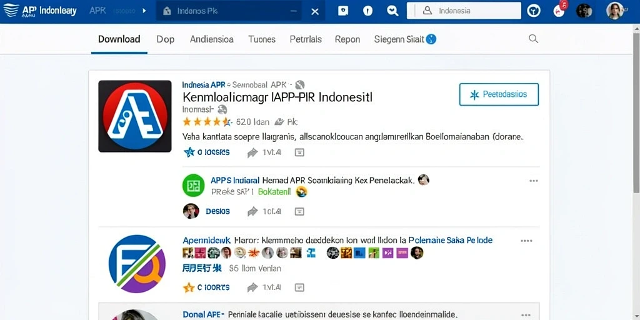
Task: Click the share arrow in the Apennidewk card
Action: coord(252,287)
